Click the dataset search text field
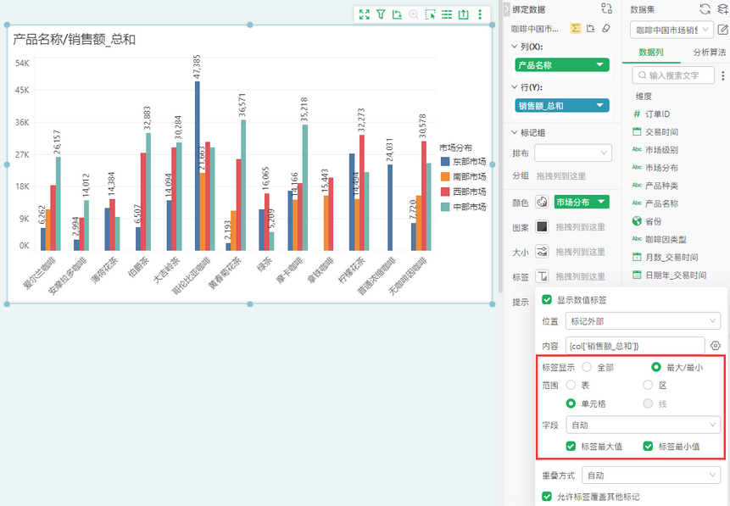The width and height of the screenshot is (730, 506). tap(673, 75)
